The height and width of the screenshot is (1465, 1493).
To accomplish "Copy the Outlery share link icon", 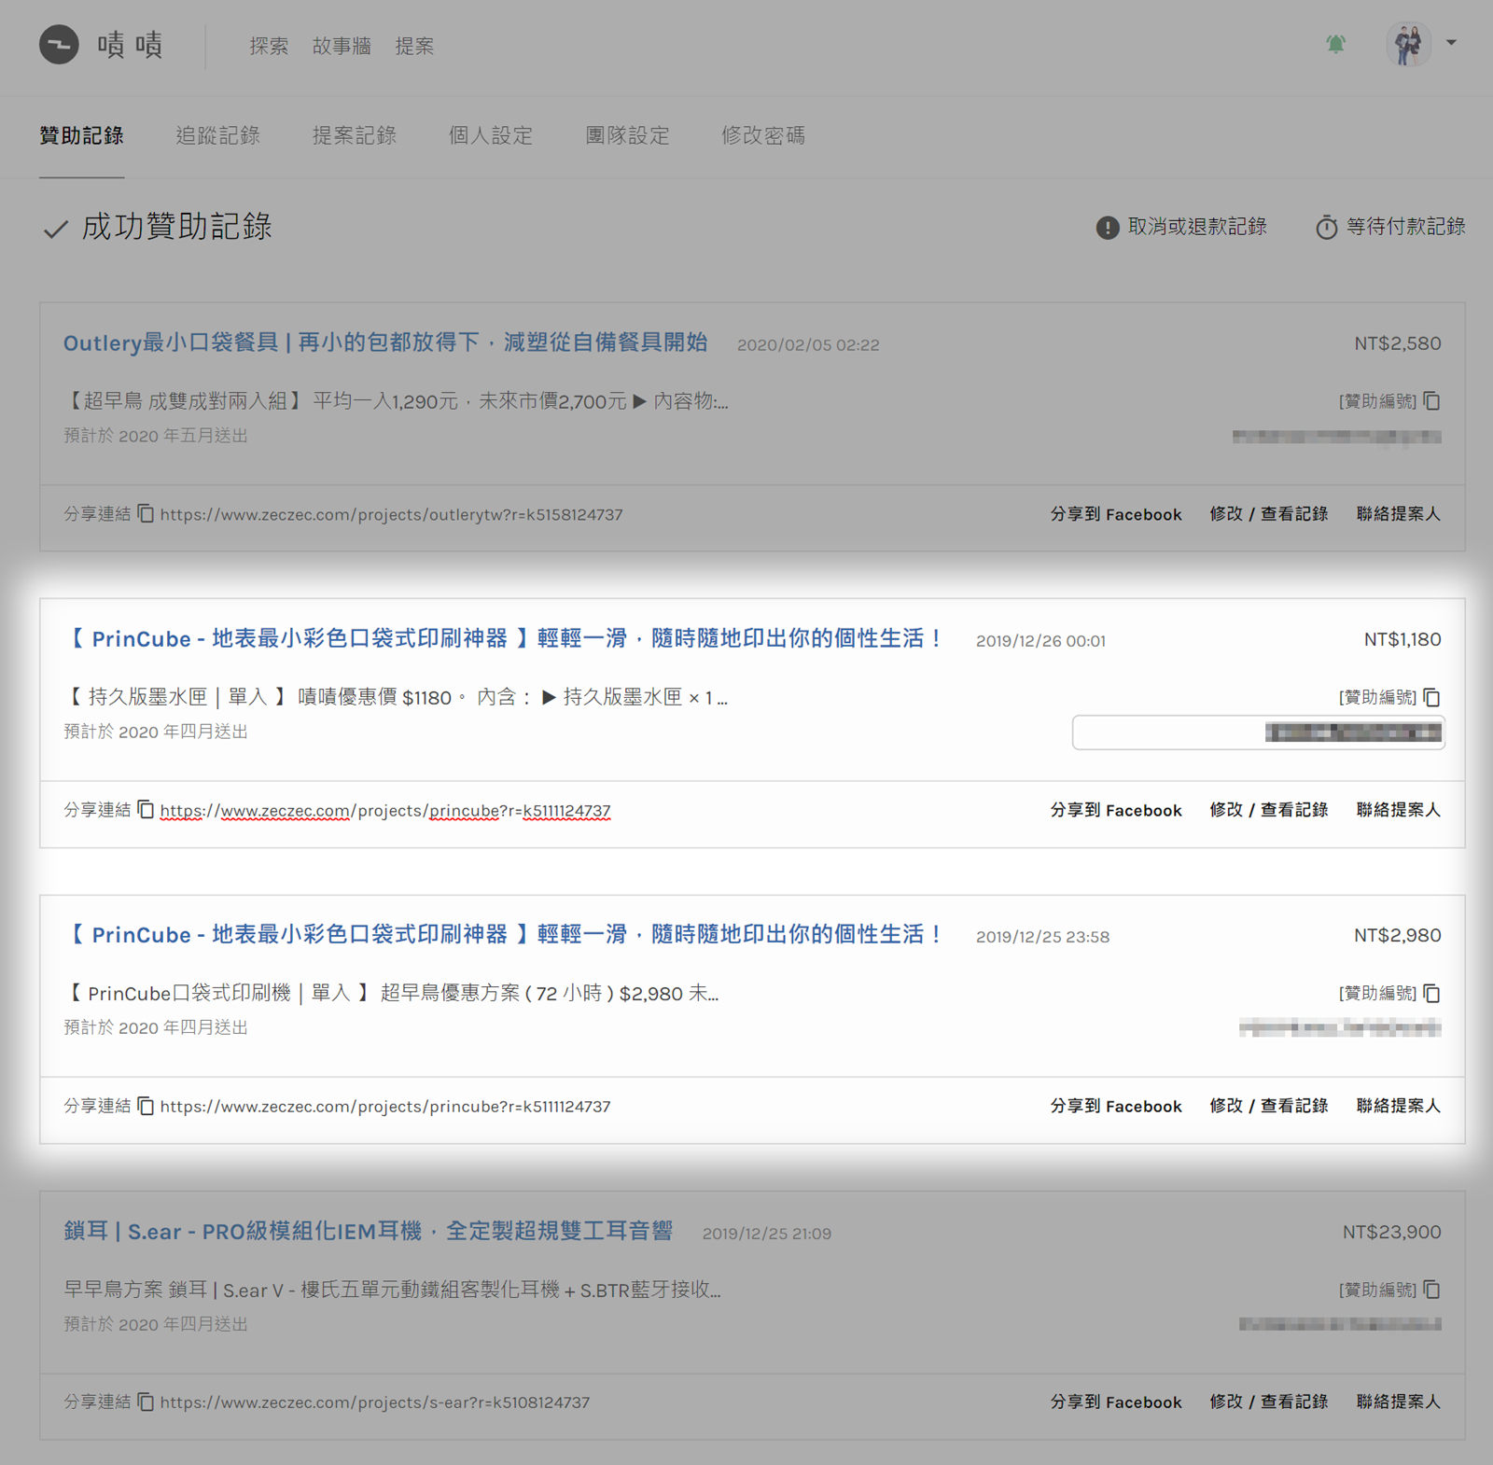I will (146, 514).
